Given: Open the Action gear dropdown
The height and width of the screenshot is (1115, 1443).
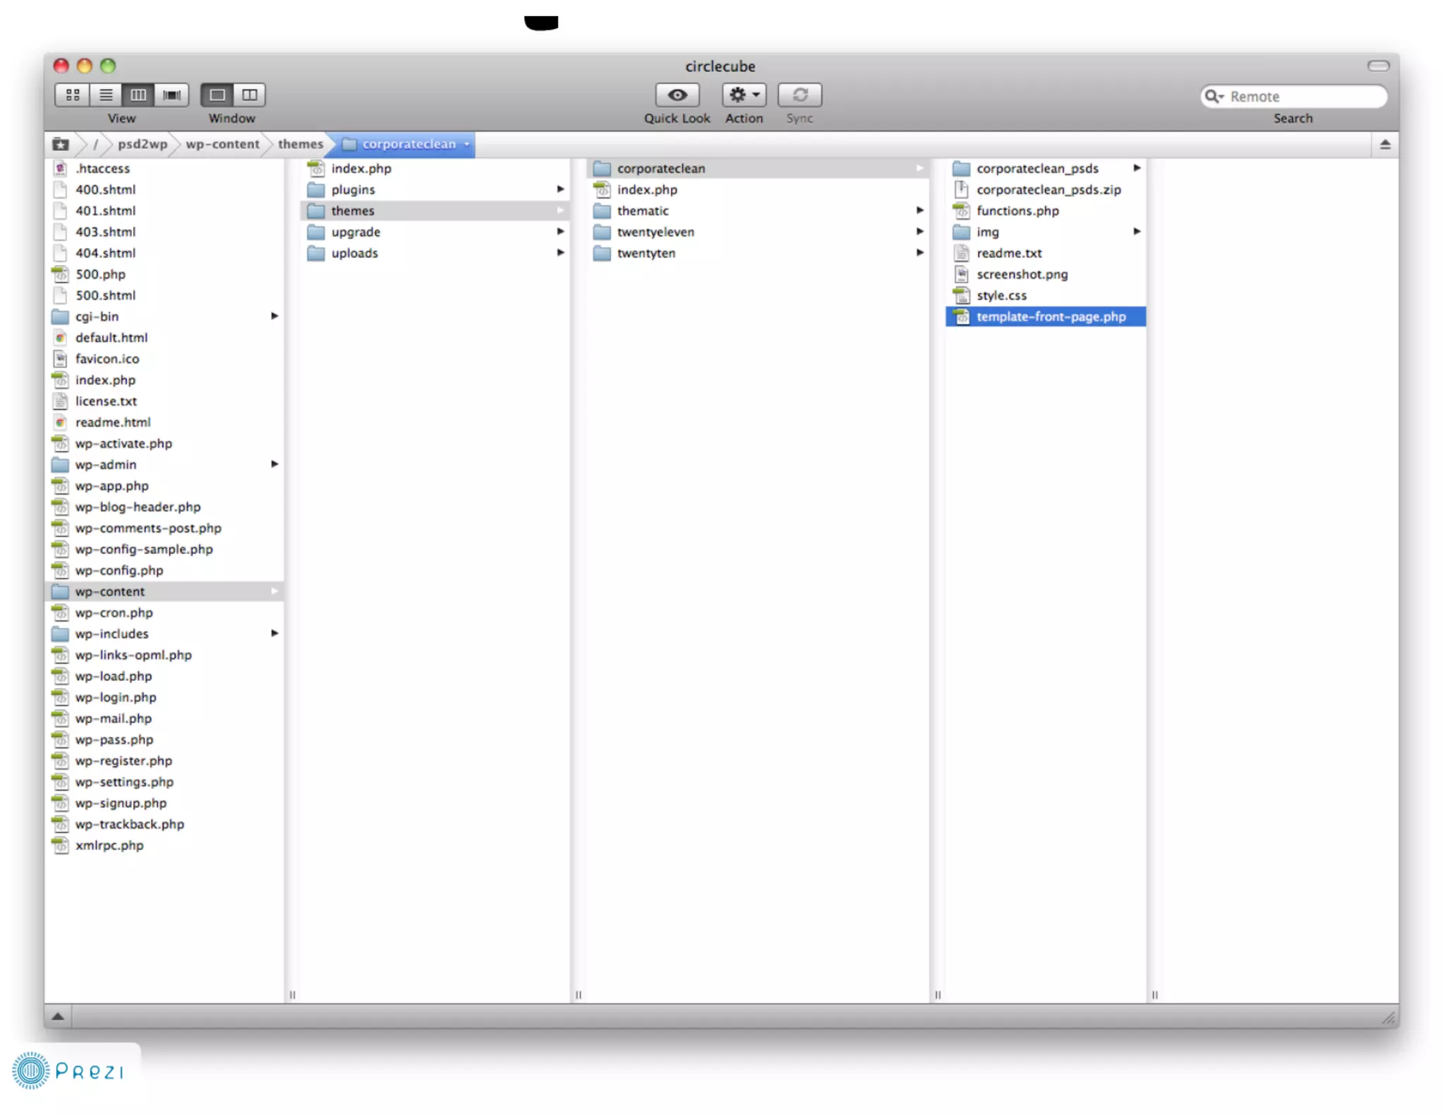Looking at the screenshot, I should point(743,94).
